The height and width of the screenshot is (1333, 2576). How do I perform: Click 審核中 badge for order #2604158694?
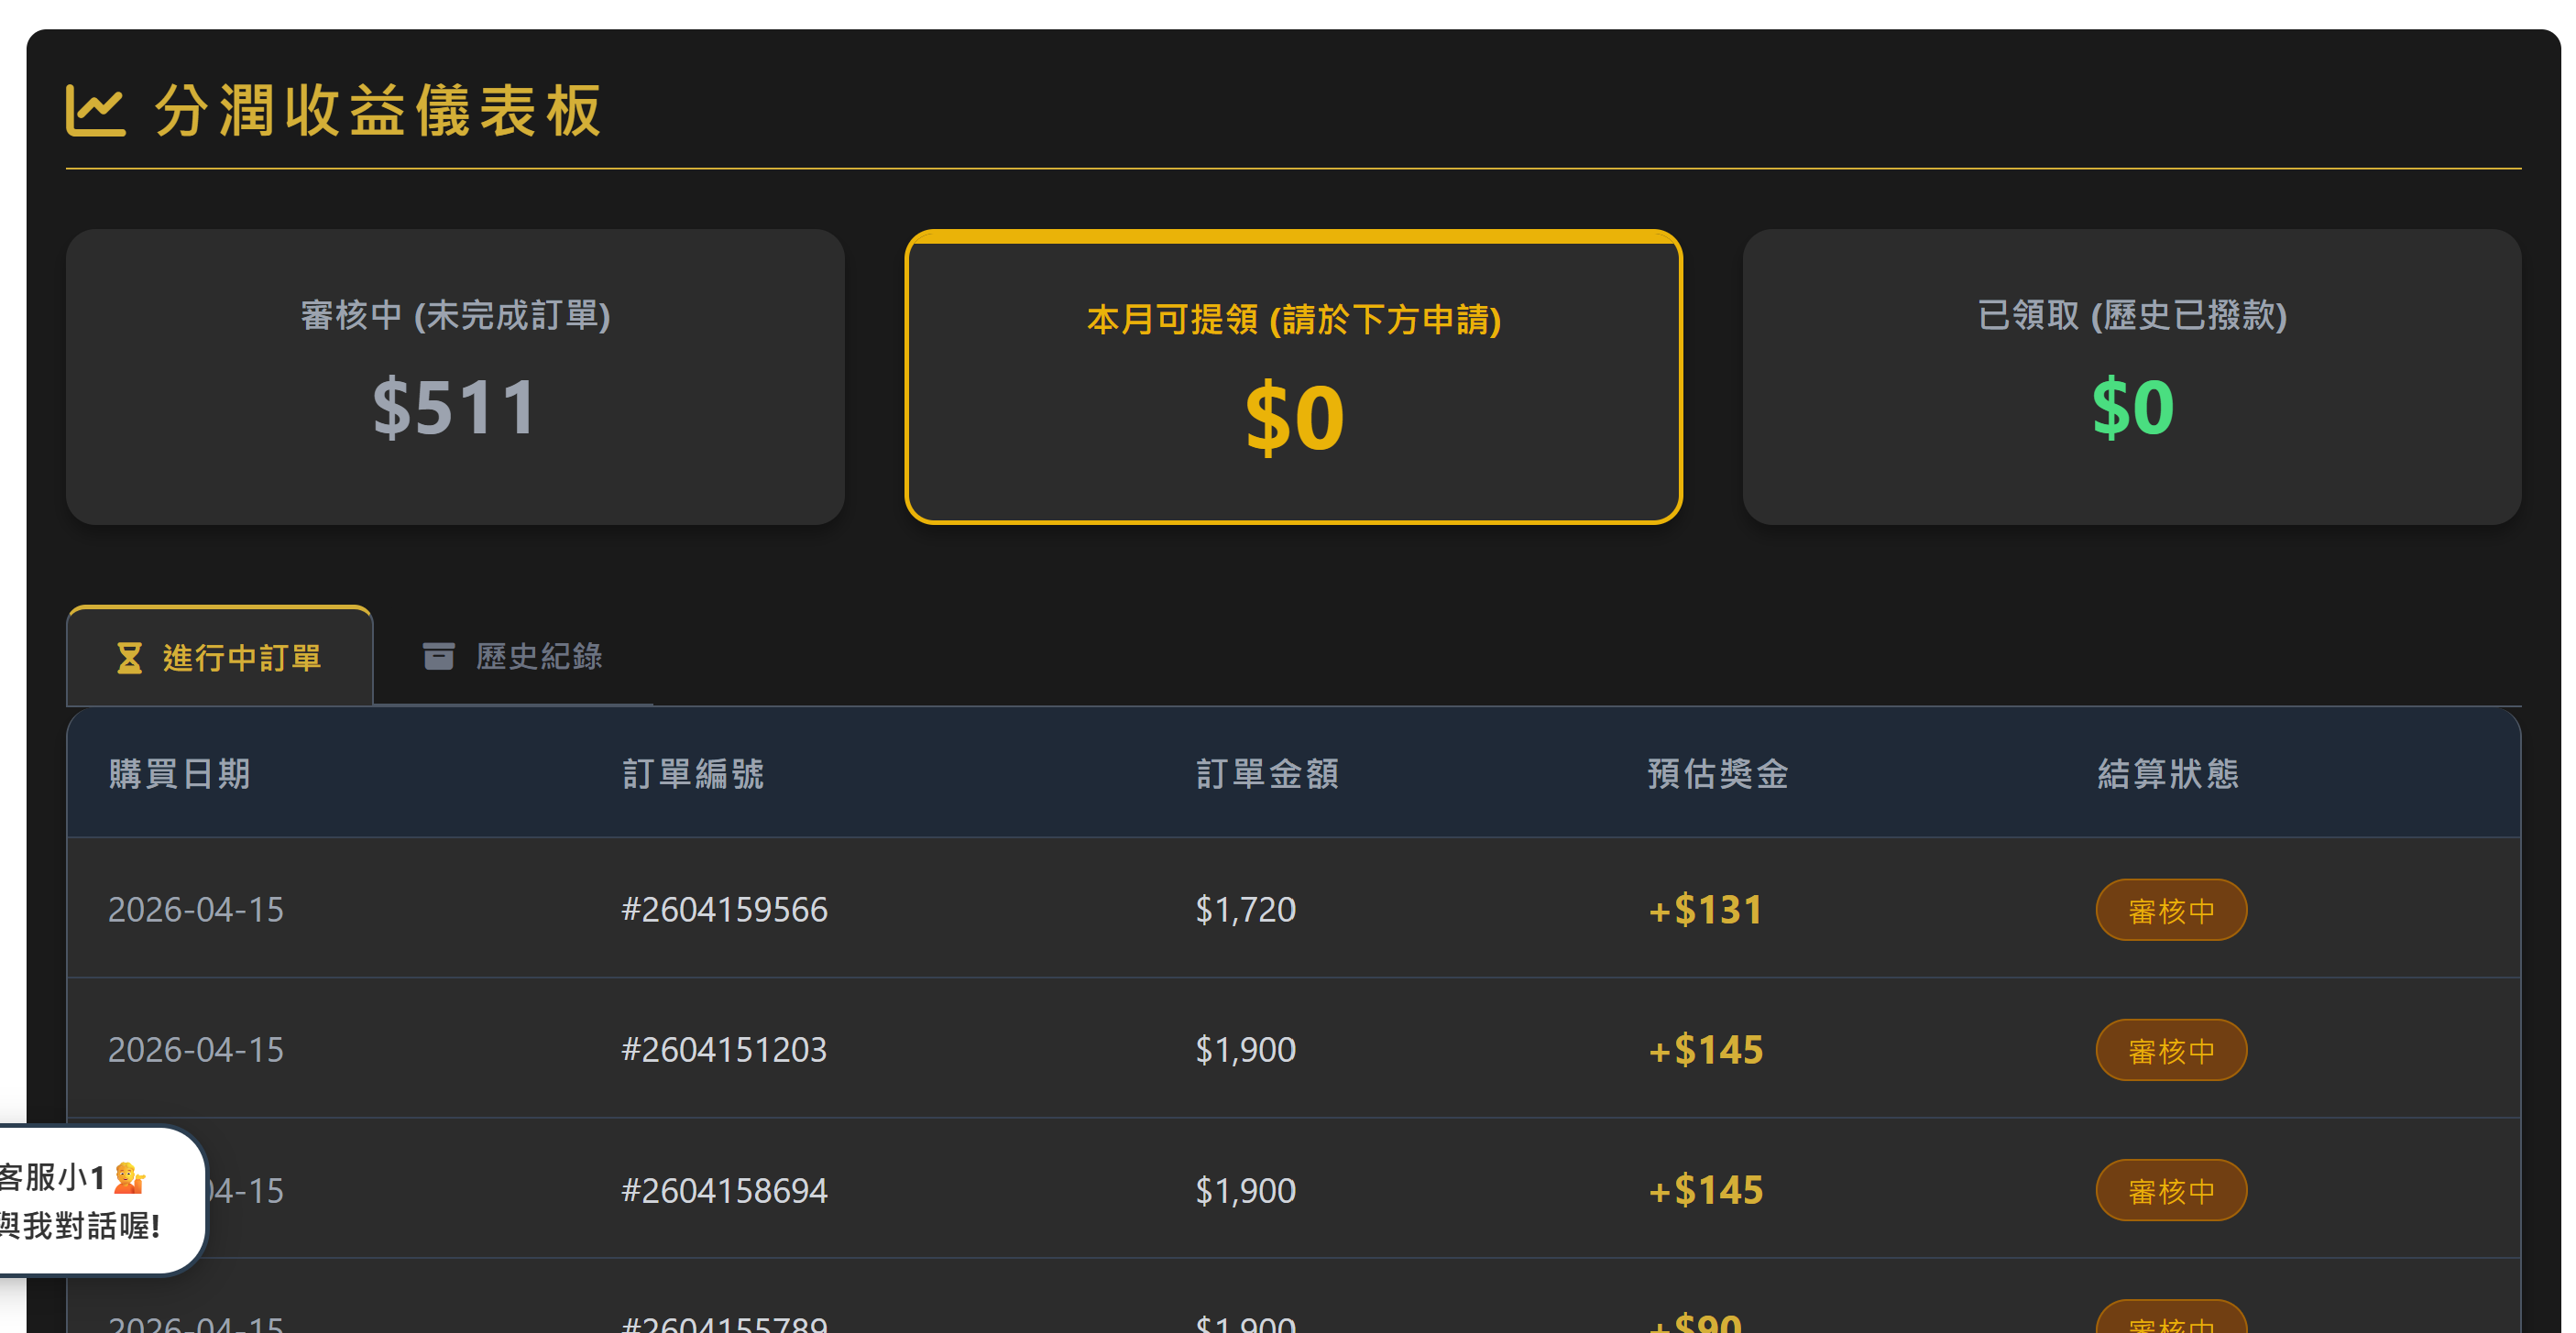click(2170, 1190)
